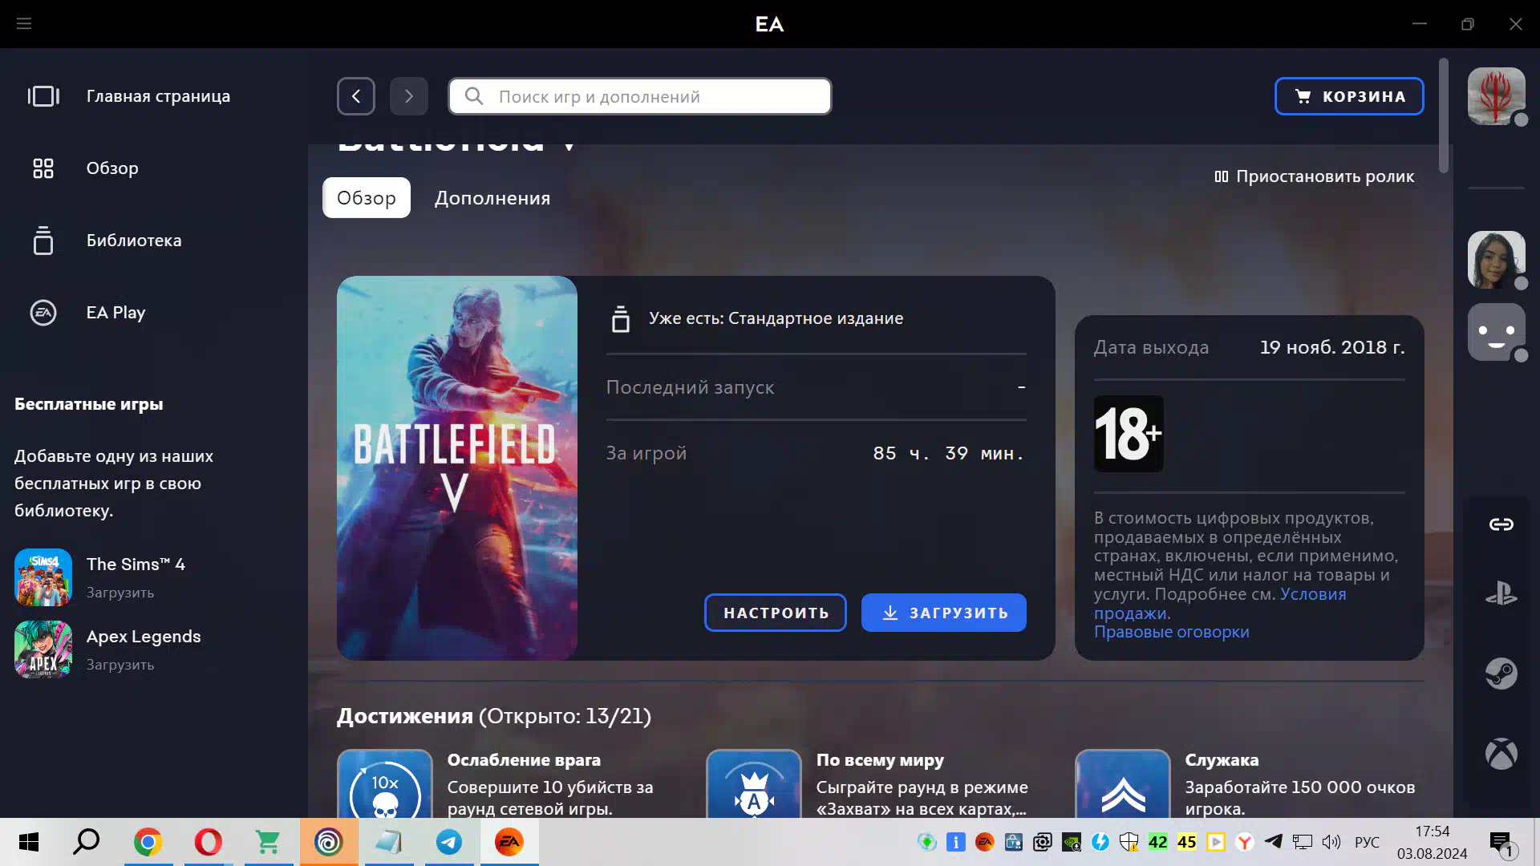Click the Yandex tray icon
1540x866 pixels.
(x=1245, y=842)
